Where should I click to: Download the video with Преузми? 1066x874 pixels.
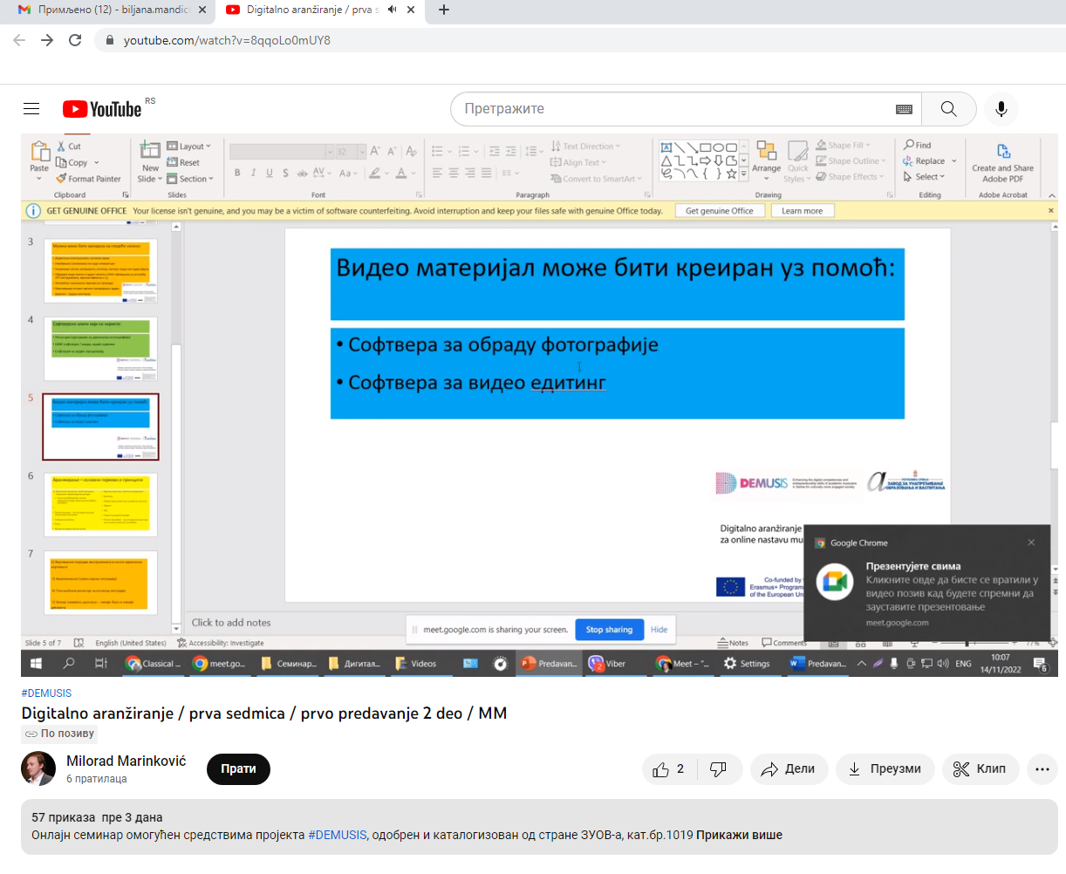pos(885,769)
